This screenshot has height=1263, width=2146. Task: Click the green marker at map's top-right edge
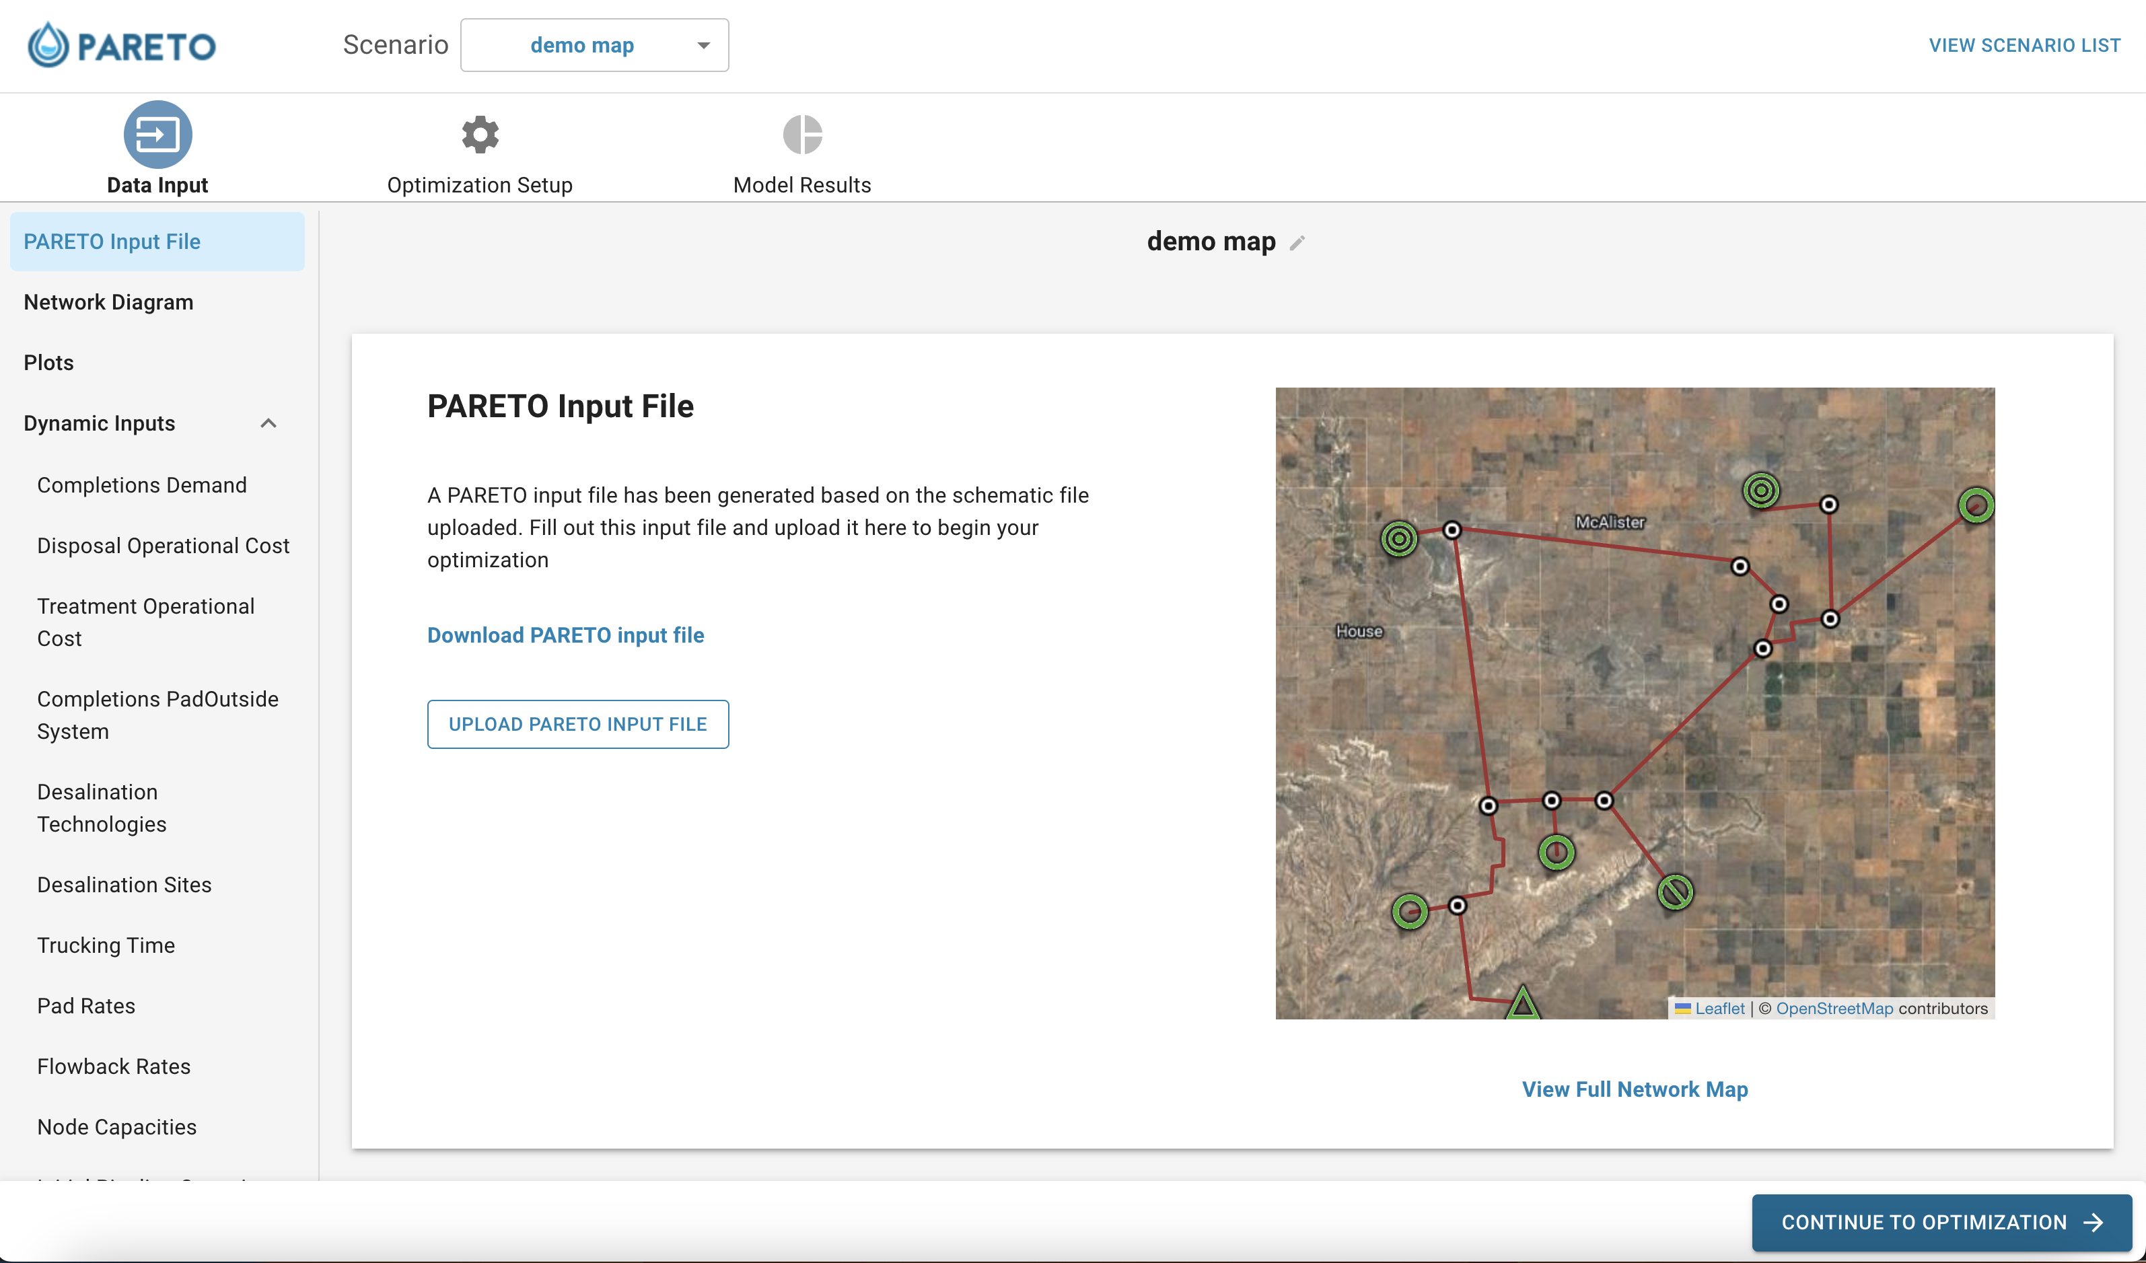tap(1976, 505)
